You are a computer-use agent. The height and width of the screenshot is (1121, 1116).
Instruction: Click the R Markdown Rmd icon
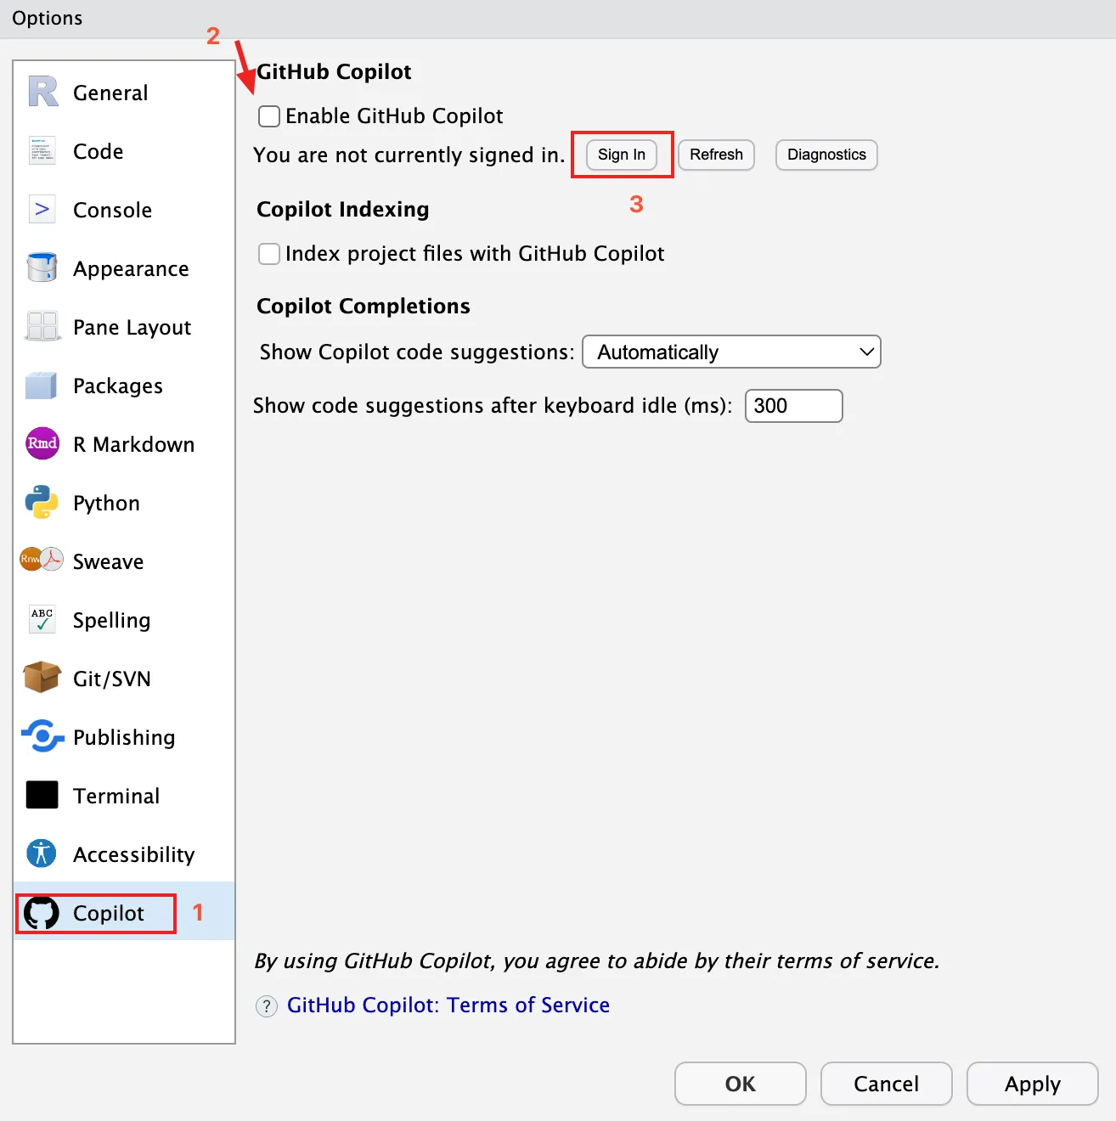[42, 443]
